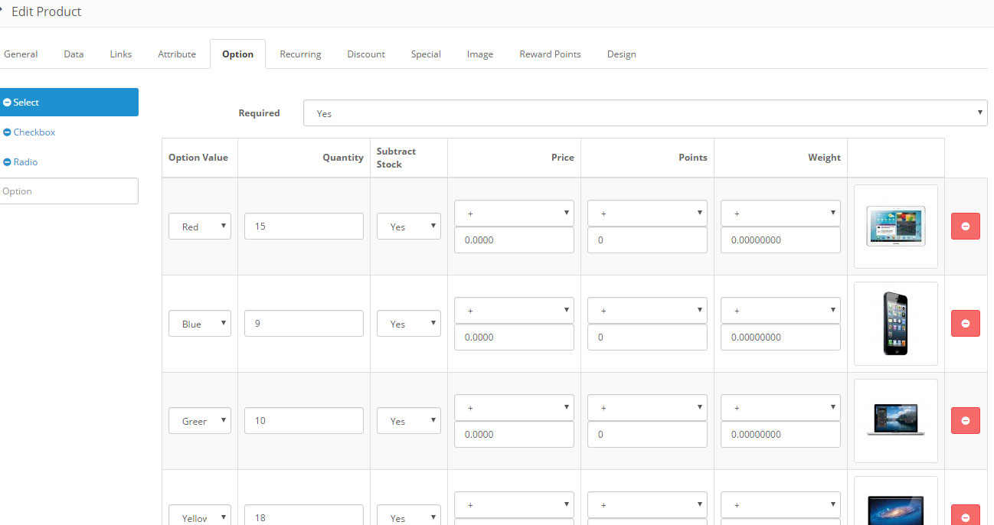
Task: Switch to the Discount tab
Action: 365,54
